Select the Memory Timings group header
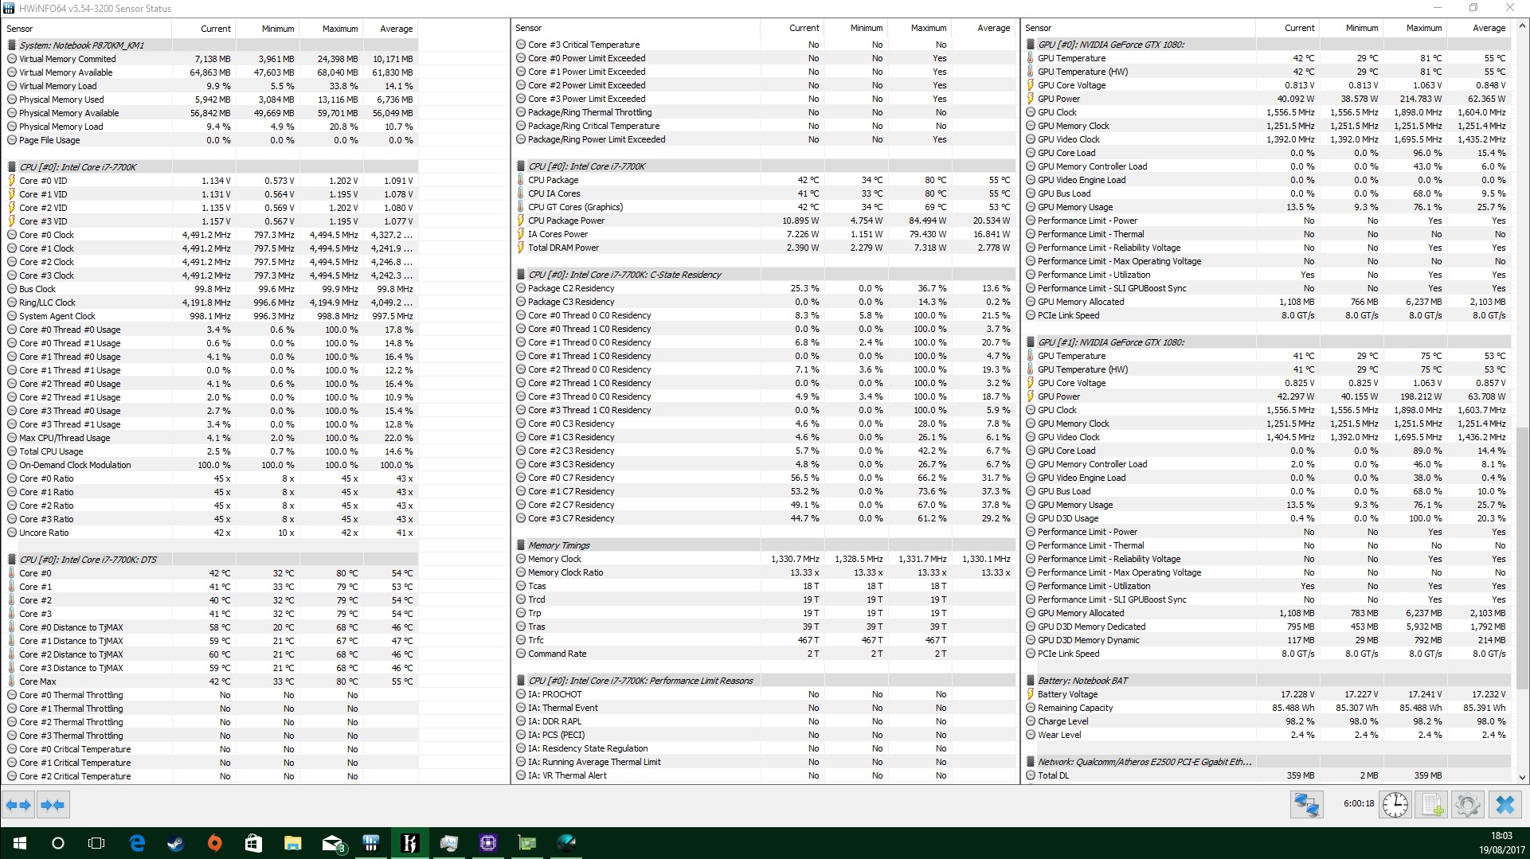1530x859 pixels. [x=763, y=545]
